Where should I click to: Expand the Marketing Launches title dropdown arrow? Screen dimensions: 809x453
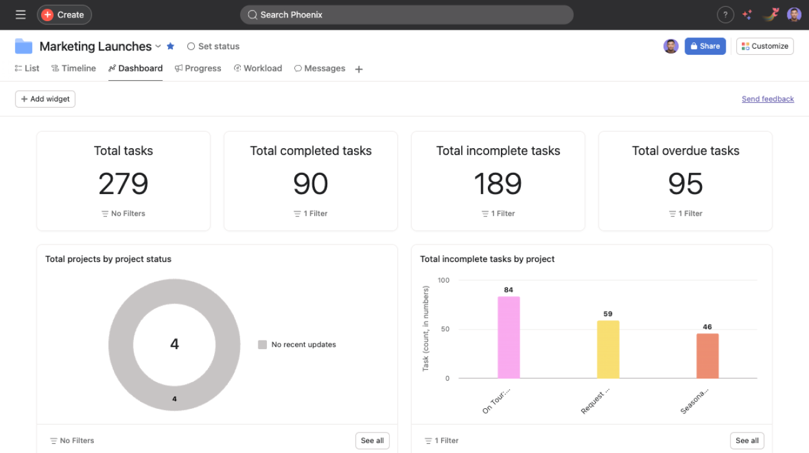[x=158, y=46]
